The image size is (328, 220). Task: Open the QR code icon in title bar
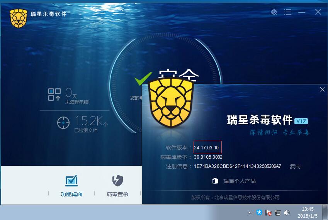tap(274, 12)
